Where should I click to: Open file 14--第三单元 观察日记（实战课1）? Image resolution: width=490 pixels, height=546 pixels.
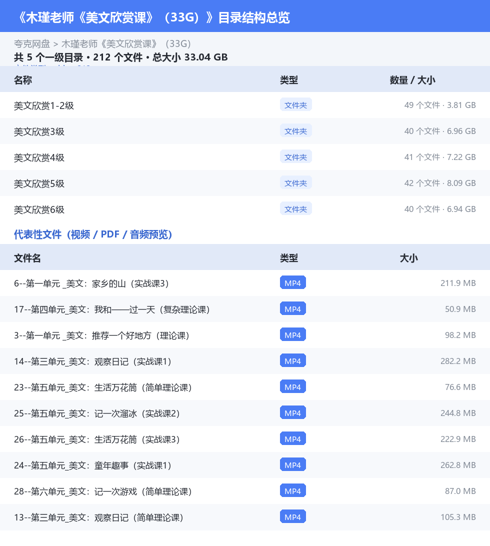(92, 361)
